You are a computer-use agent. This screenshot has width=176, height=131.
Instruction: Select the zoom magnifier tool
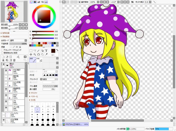35,55
